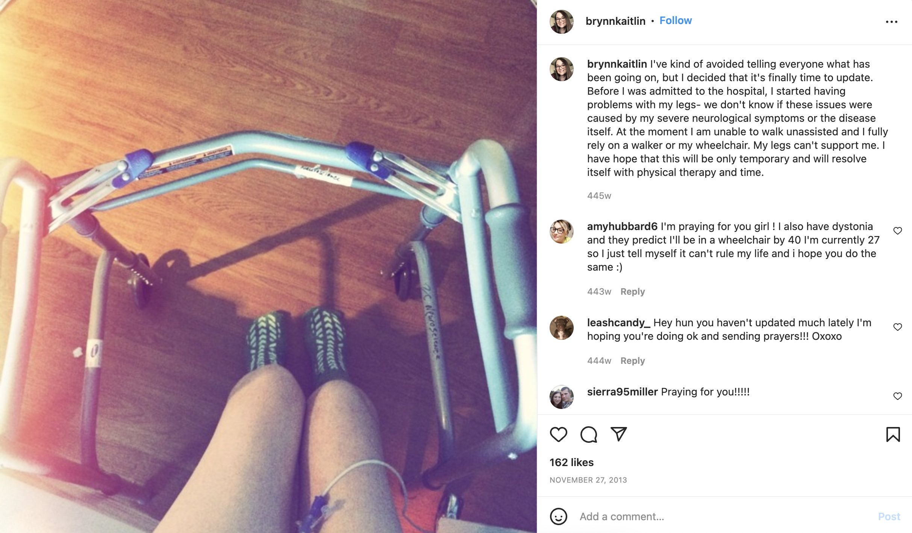Like amyhubbard6's comment
Image resolution: width=912 pixels, height=533 pixels.
click(x=897, y=231)
